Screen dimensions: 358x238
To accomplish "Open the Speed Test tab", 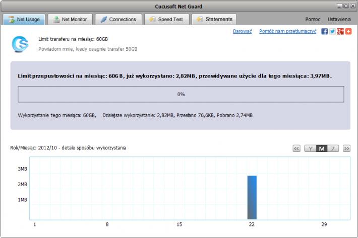I will [167, 19].
